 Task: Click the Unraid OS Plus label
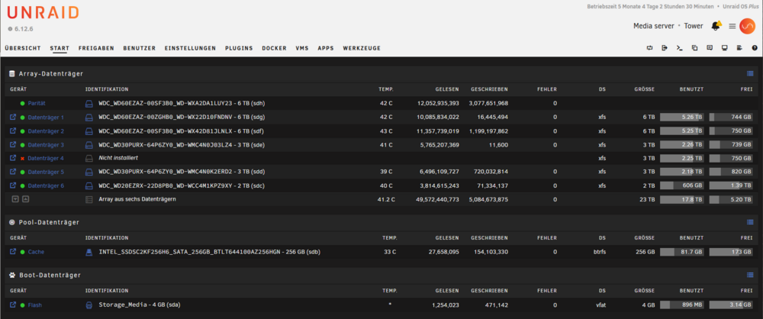coord(740,7)
